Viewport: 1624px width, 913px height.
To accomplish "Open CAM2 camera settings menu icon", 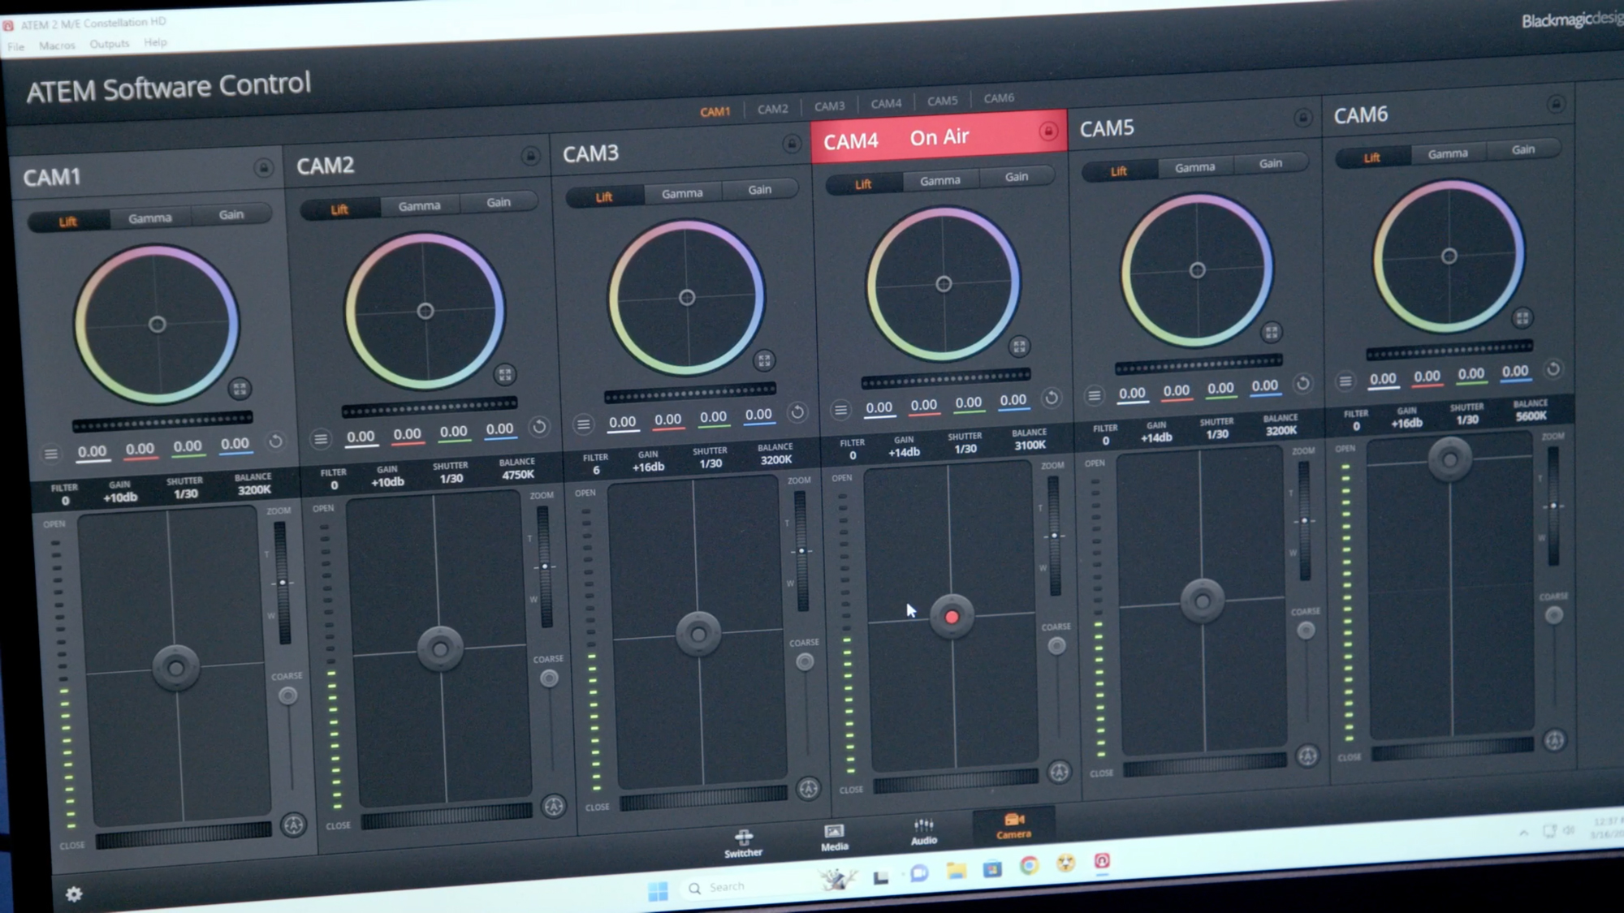I will (321, 439).
